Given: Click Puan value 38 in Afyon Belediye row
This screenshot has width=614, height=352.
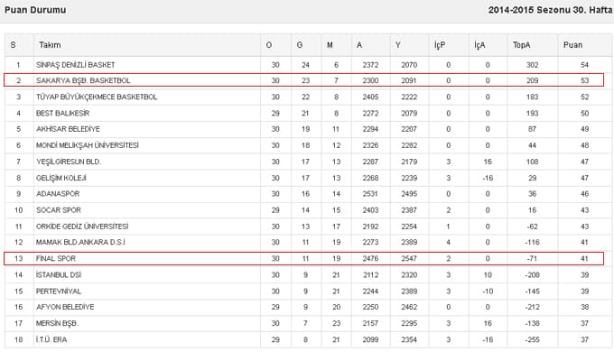Looking at the screenshot, I should (x=584, y=307).
